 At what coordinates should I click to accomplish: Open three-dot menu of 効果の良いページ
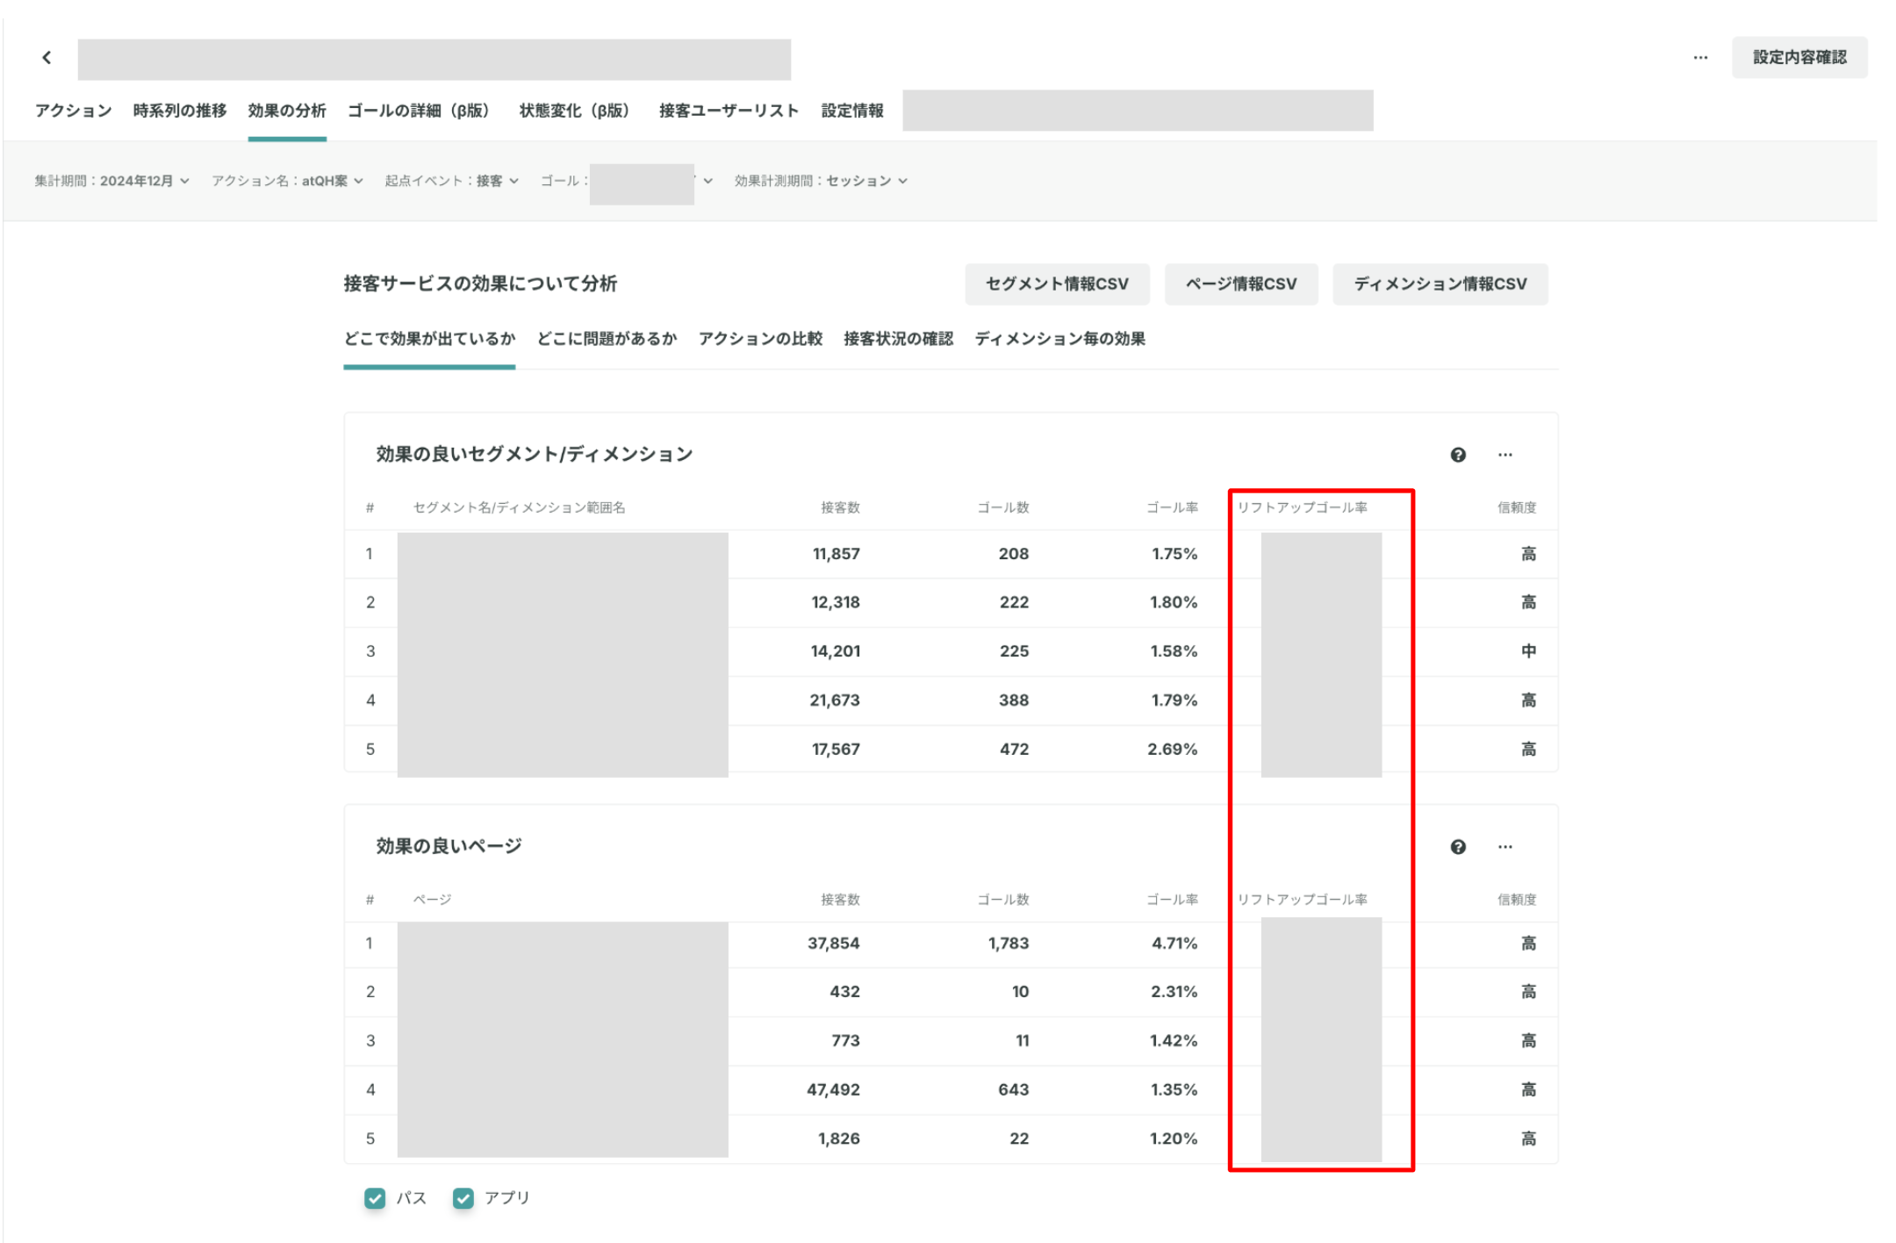pos(1505,847)
